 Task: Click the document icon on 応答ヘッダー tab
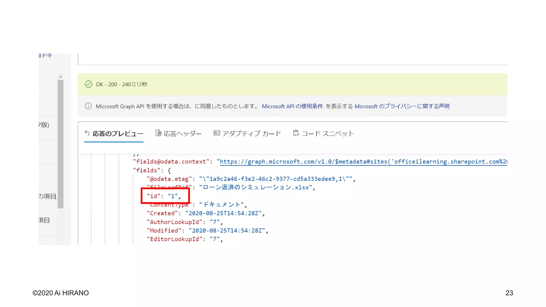158,133
